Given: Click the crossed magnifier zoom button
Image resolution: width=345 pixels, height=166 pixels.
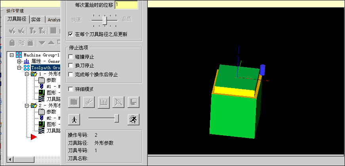Looking at the screenshot, I should [118, 102].
